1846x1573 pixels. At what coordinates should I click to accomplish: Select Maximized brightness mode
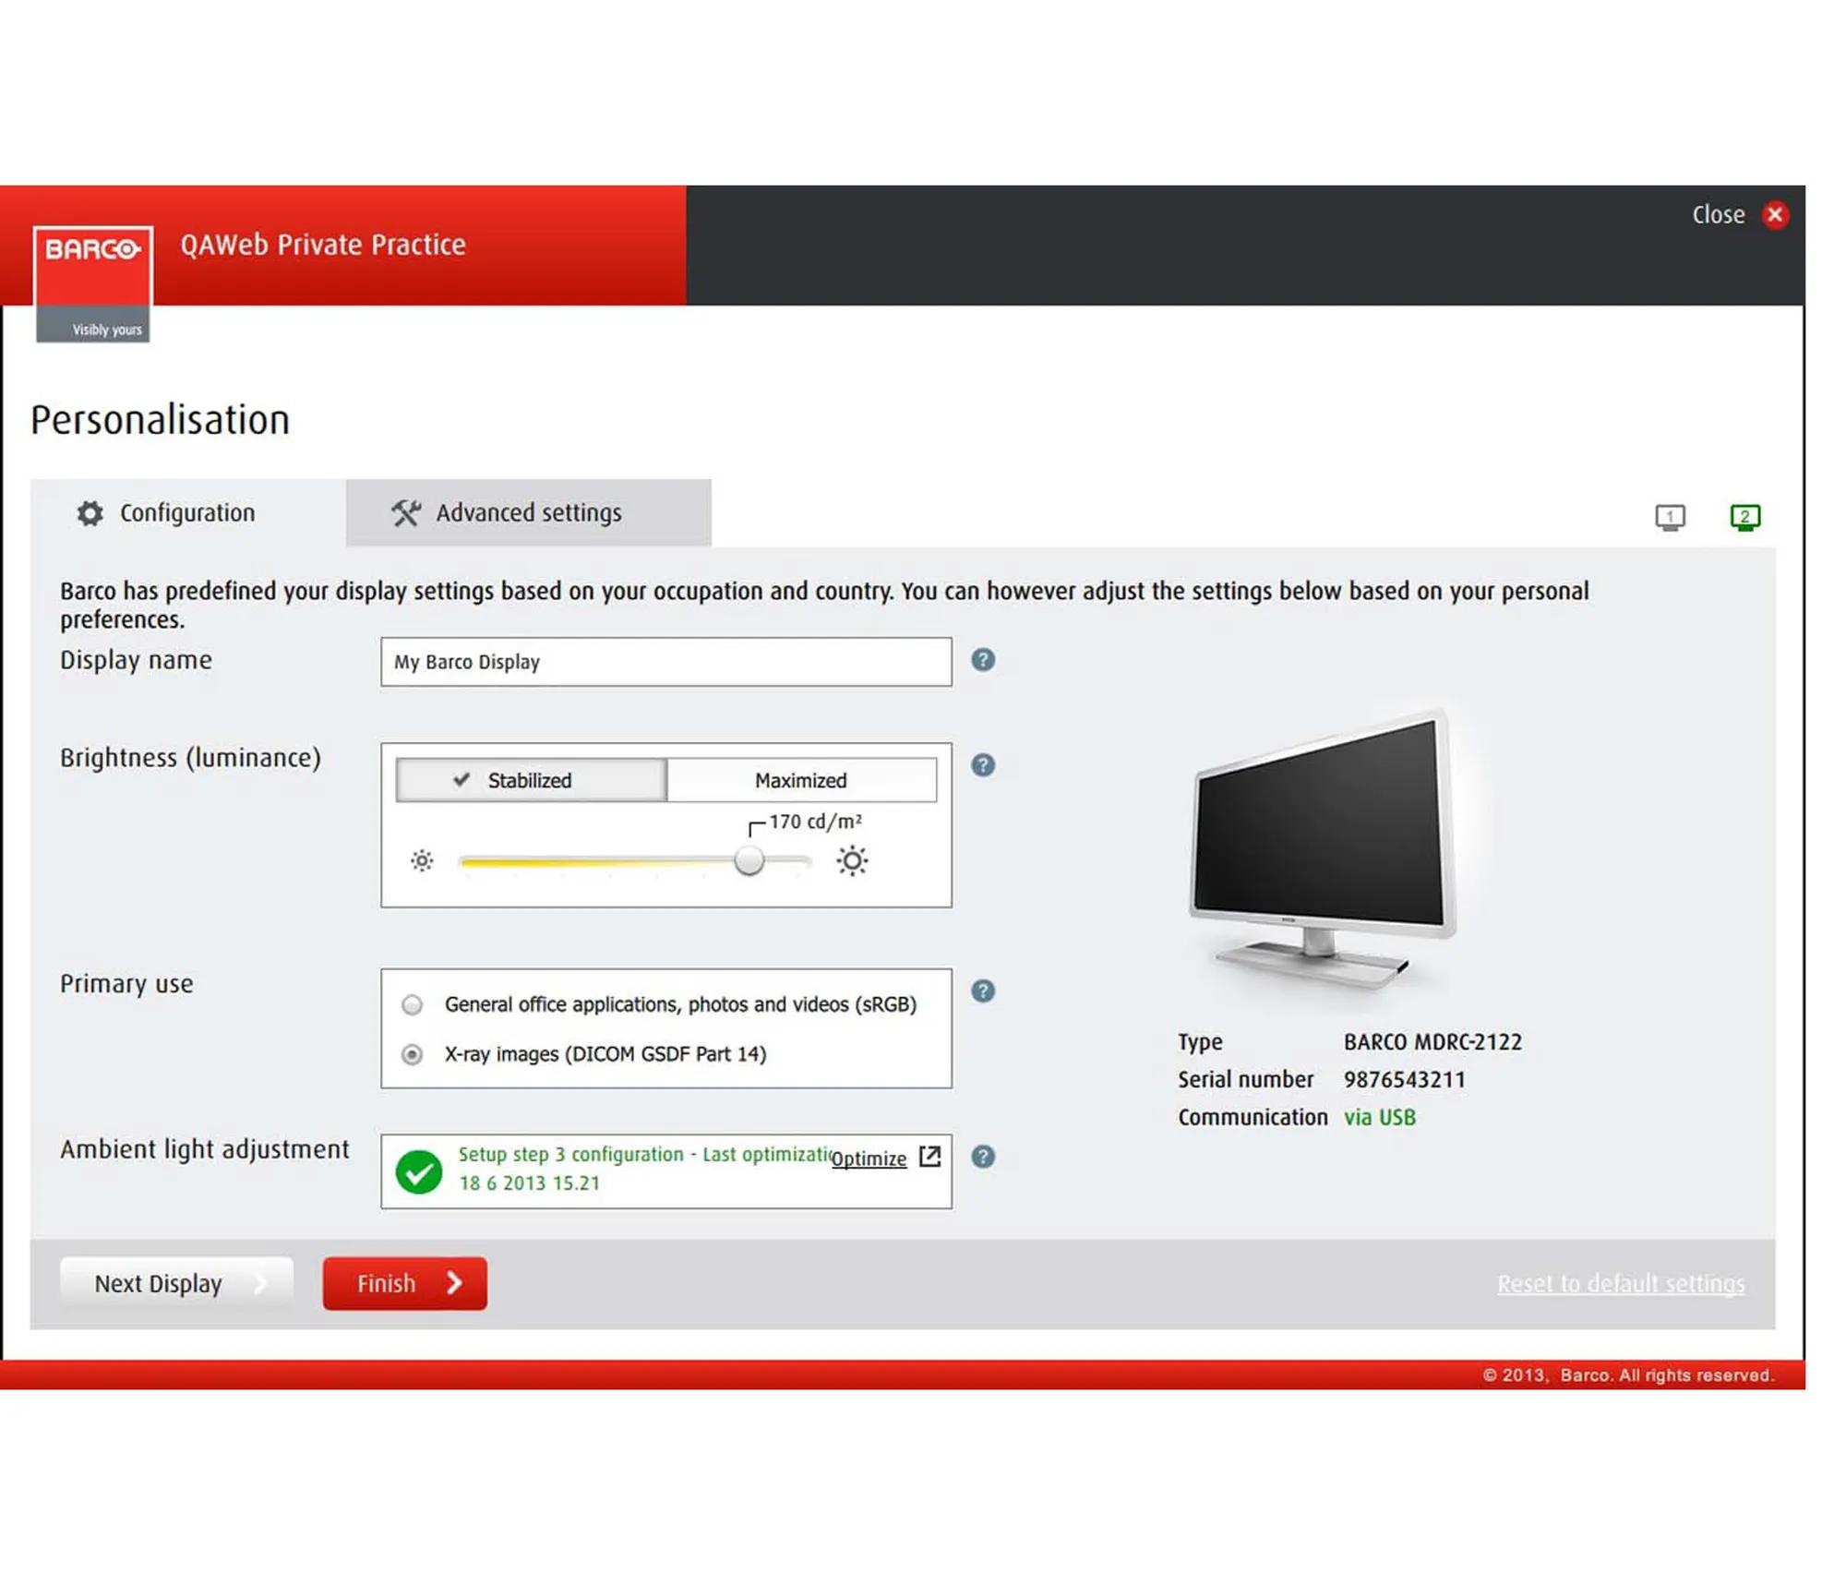[801, 781]
